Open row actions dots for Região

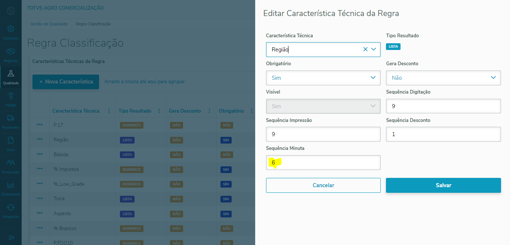(40, 139)
